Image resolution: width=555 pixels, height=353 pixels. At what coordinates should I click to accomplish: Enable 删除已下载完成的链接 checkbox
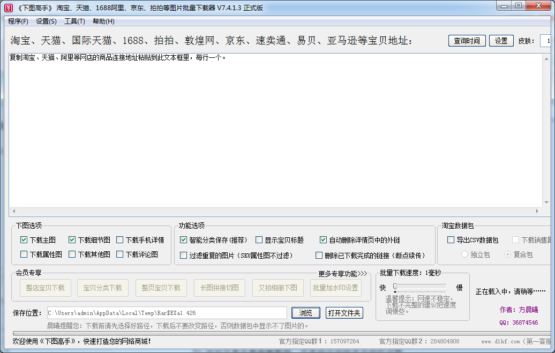coord(319,256)
